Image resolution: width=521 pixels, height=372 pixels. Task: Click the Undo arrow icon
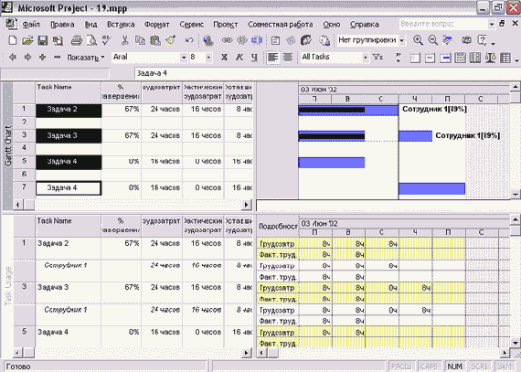189,40
